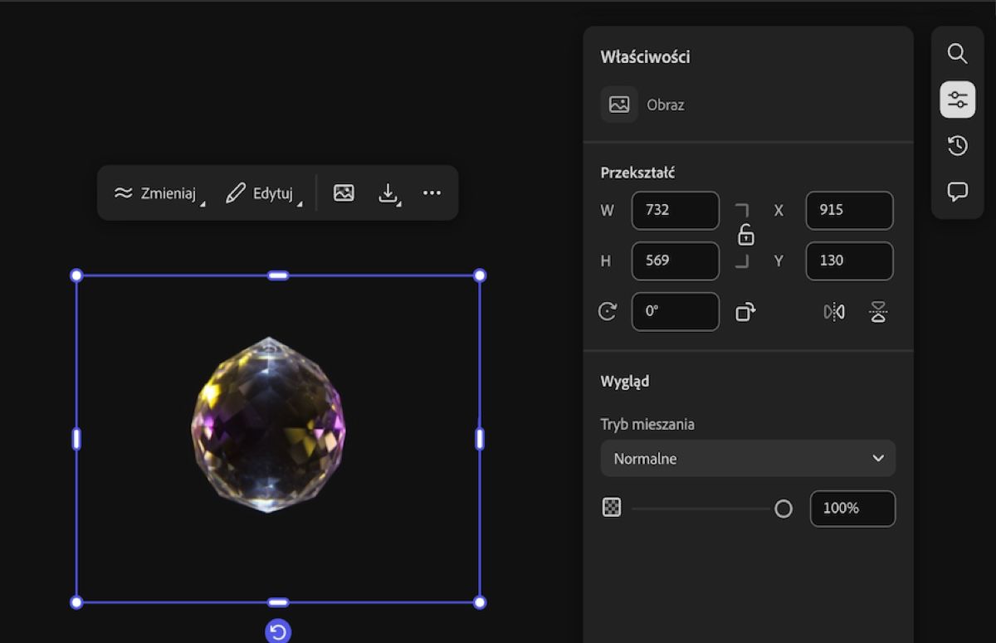Click the top middle edge handle

[278, 275]
